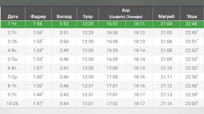204x114 pixels.
Task: Click the Дата column header
Action: (x=13, y=16)
